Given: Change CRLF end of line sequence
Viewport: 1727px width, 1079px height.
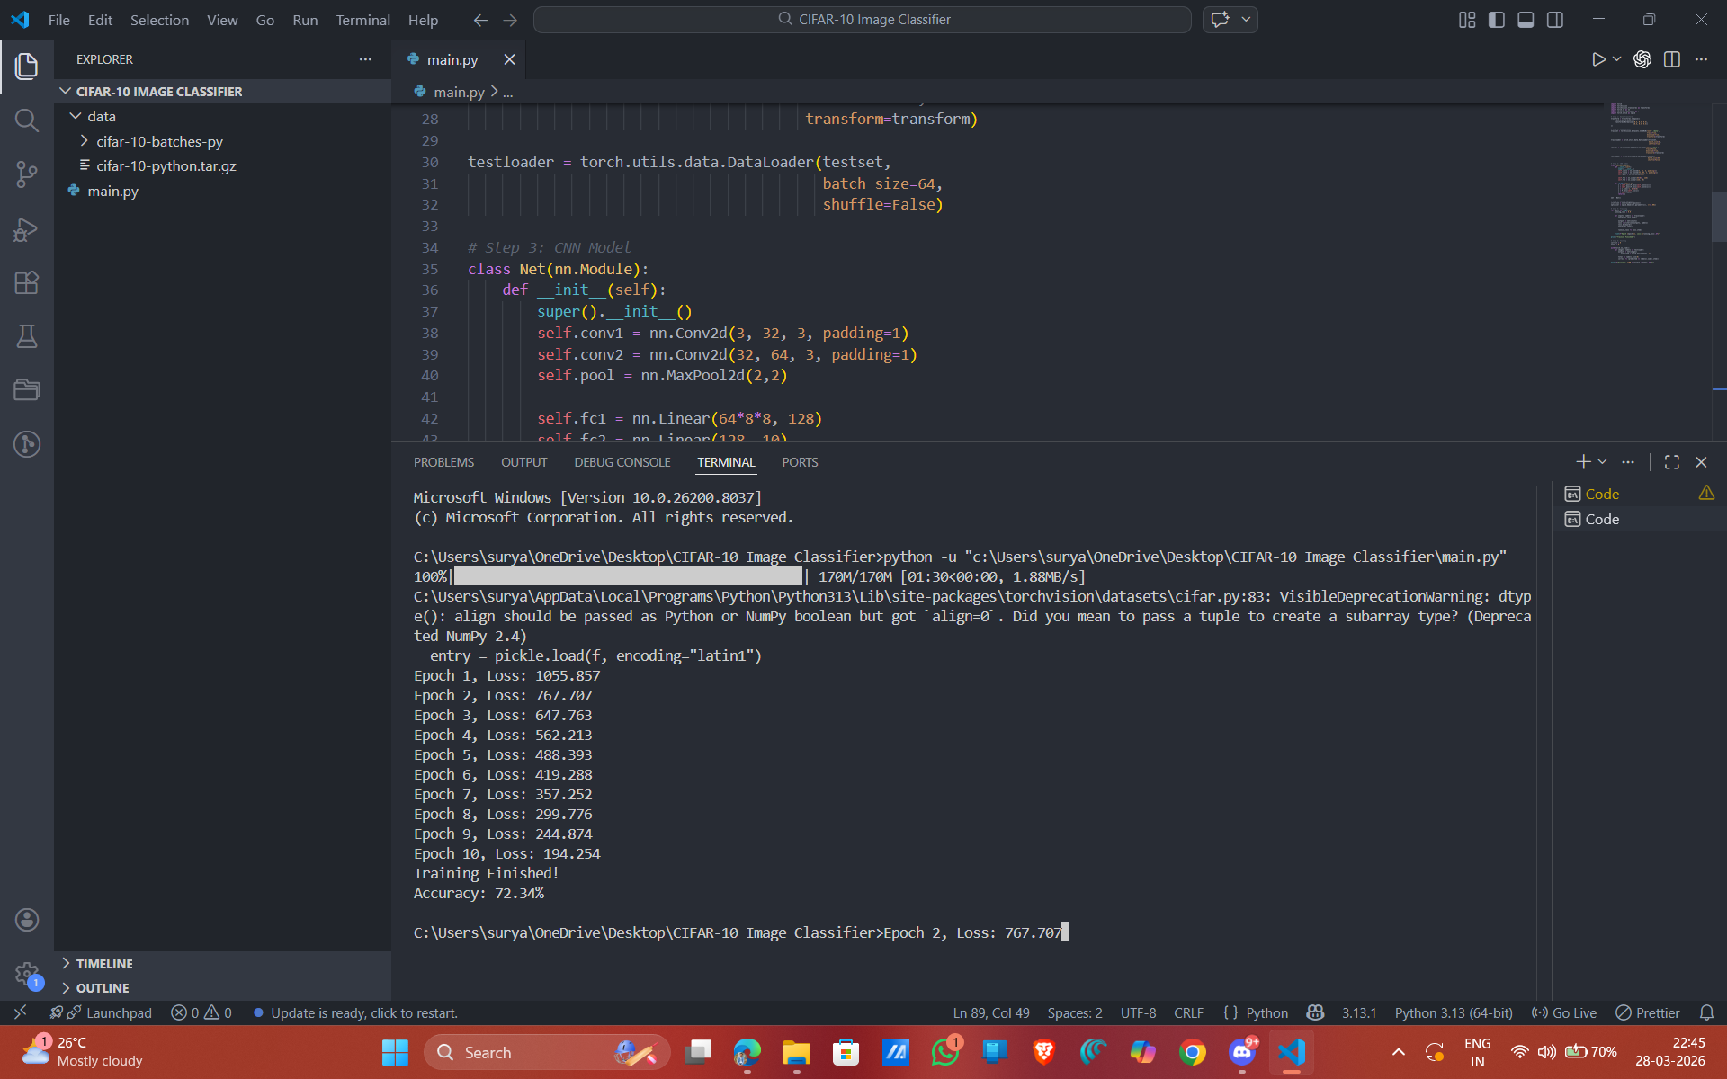Looking at the screenshot, I should [1188, 1012].
